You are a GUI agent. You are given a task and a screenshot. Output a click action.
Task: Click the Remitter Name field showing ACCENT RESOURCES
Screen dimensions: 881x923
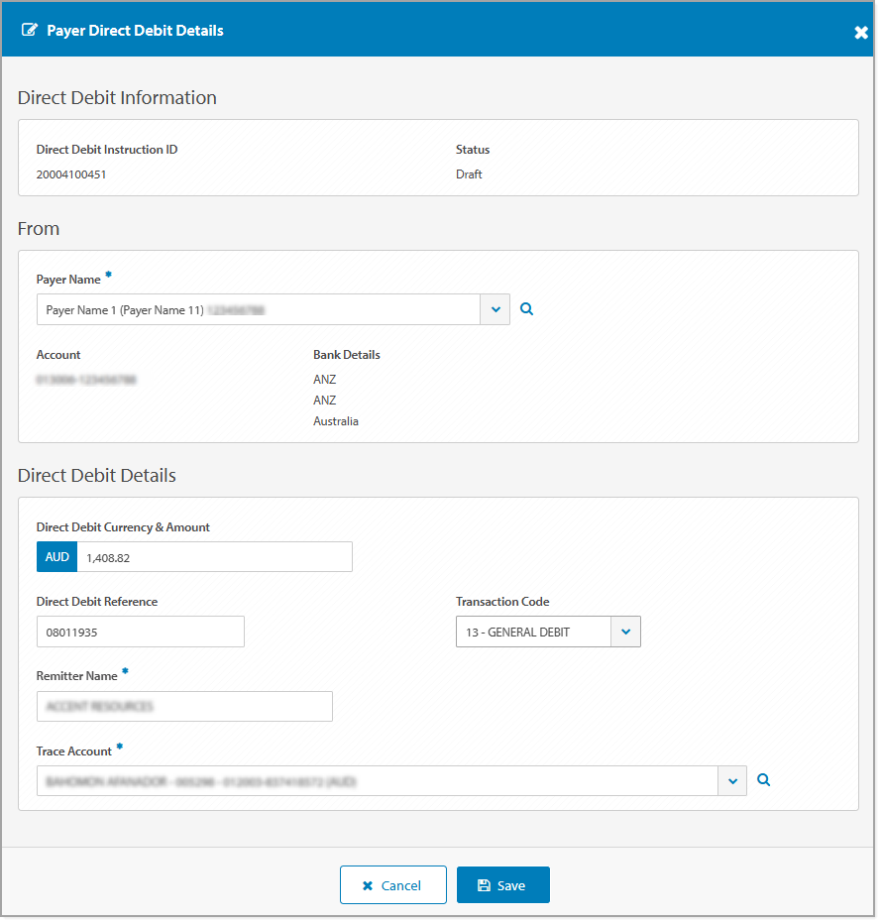coord(184,706)
